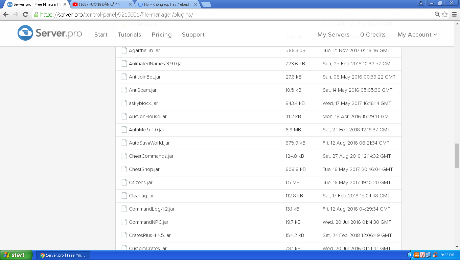
Task: Bookmark this page with the star icon
Action: (x=445, y=15)
